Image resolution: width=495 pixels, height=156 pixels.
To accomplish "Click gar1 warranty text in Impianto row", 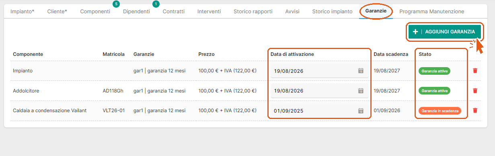I will 160,71.
